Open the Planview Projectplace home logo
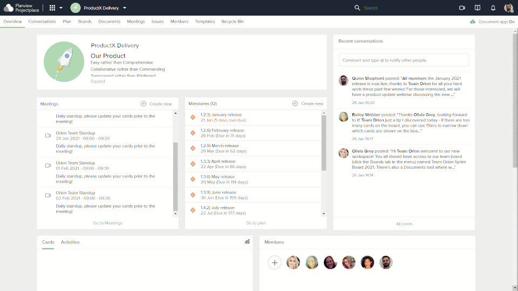Screen dimensions: 518x291 pyautogui.click(x=21, y=8)
